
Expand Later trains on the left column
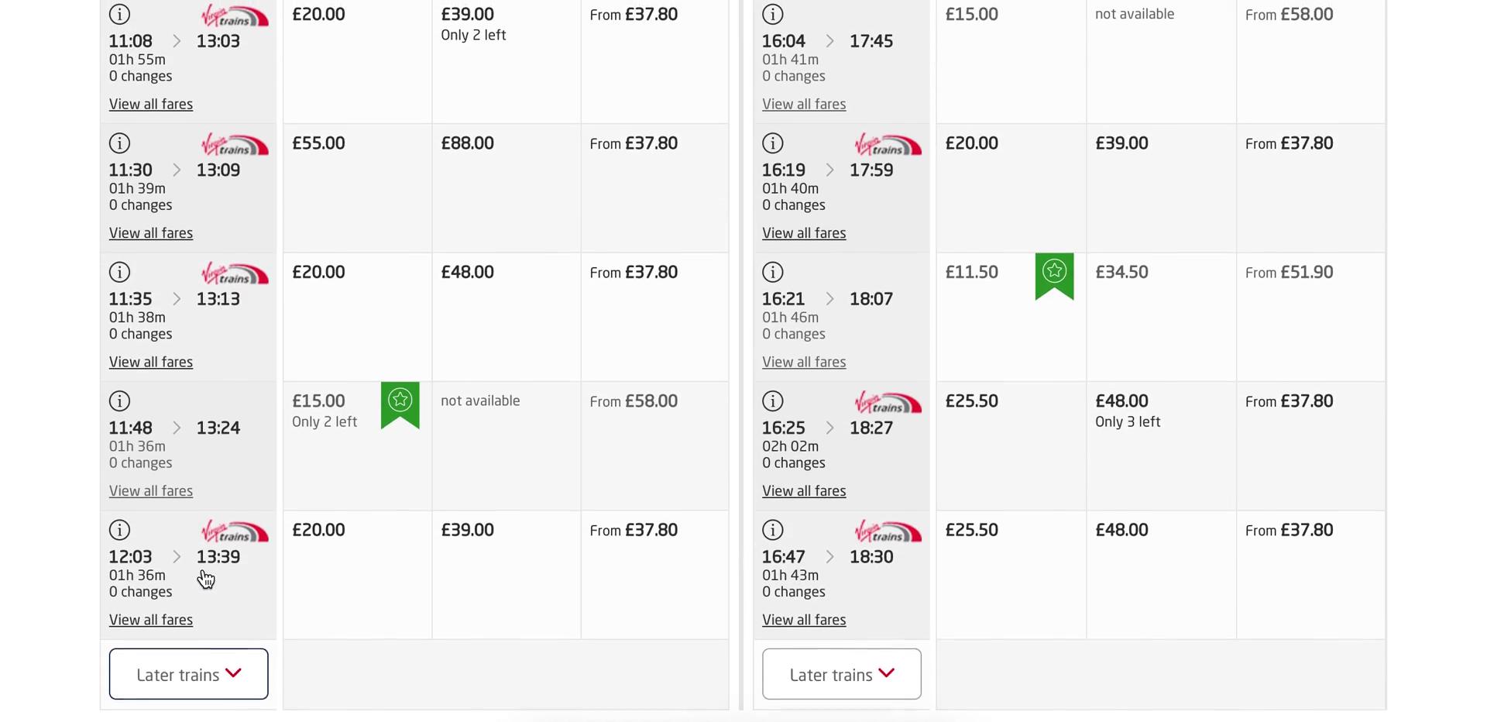click(x=187, y=673)
